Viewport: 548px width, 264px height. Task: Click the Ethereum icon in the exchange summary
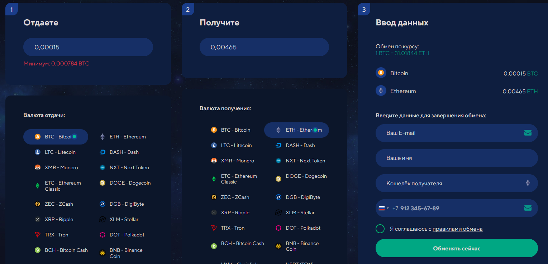click(x=381, y=91)
